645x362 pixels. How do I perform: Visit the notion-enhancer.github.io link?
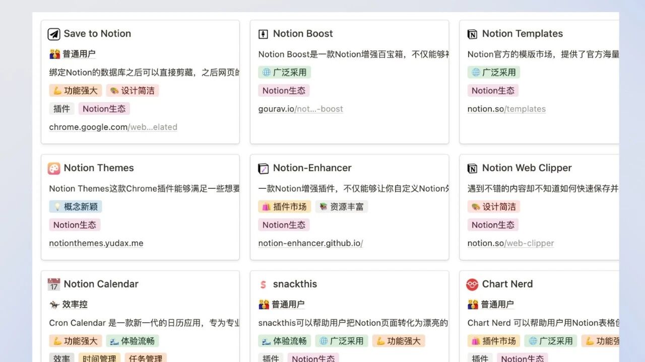(310, 243)
